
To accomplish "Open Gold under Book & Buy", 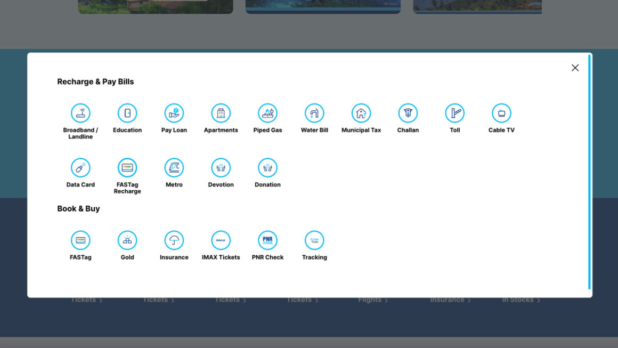I will click(x=127, y=240).
